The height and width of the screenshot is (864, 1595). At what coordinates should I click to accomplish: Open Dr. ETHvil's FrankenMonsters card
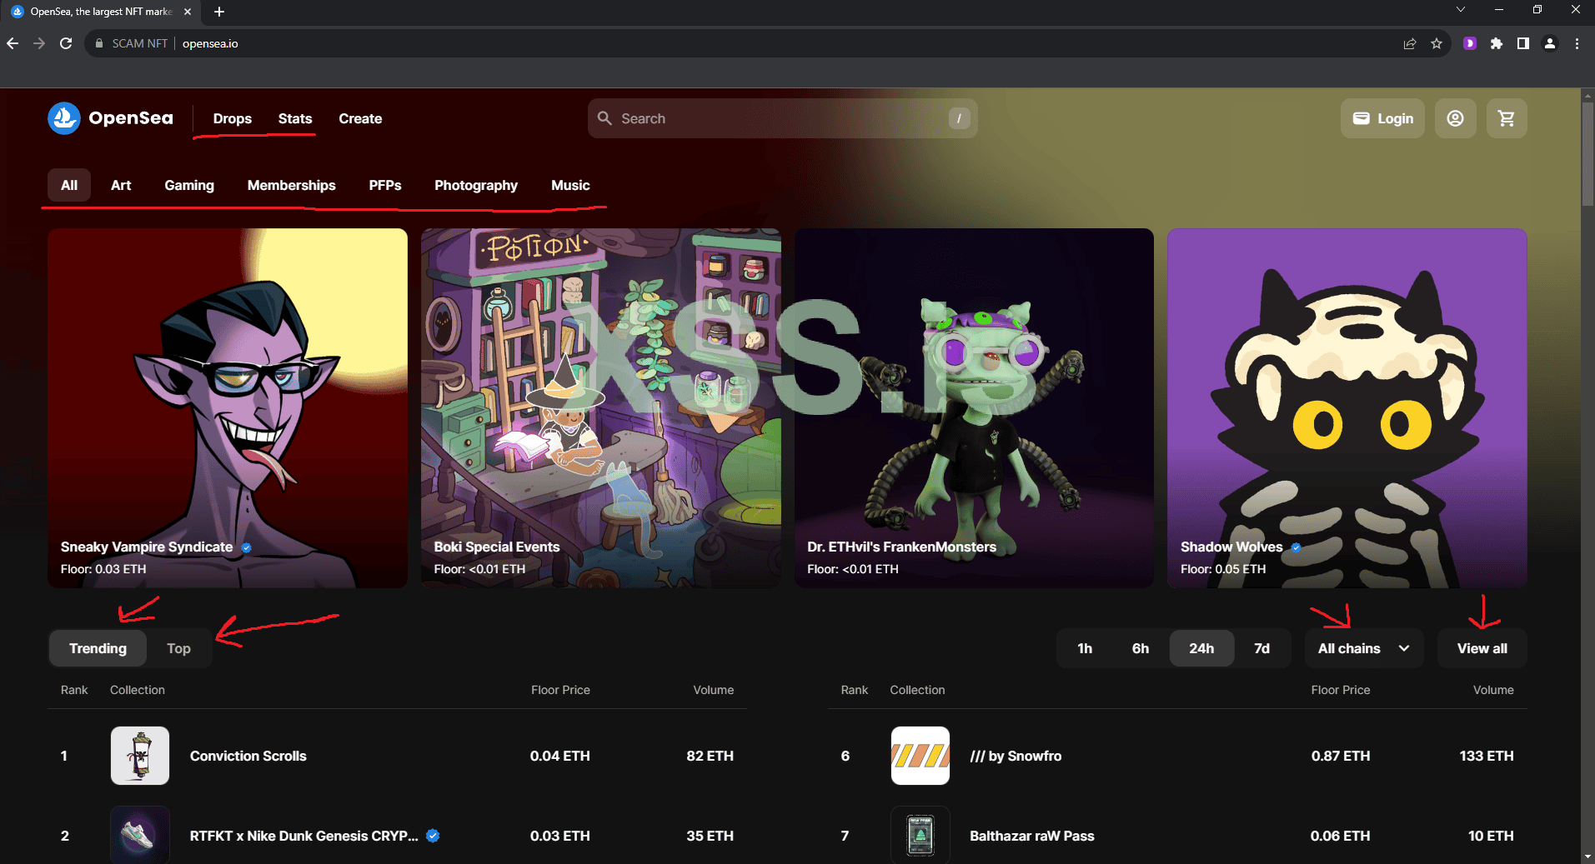click(974, 408)
